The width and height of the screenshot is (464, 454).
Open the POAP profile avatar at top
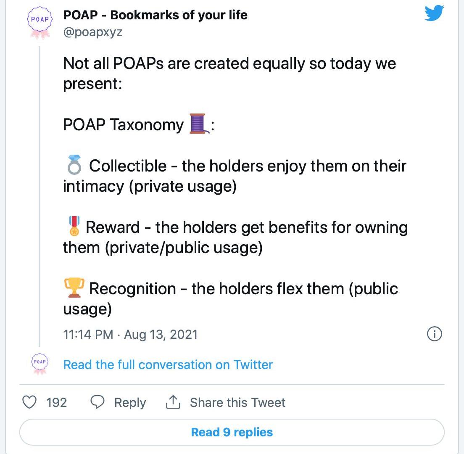pyautogui.click(x=40, y=23)
